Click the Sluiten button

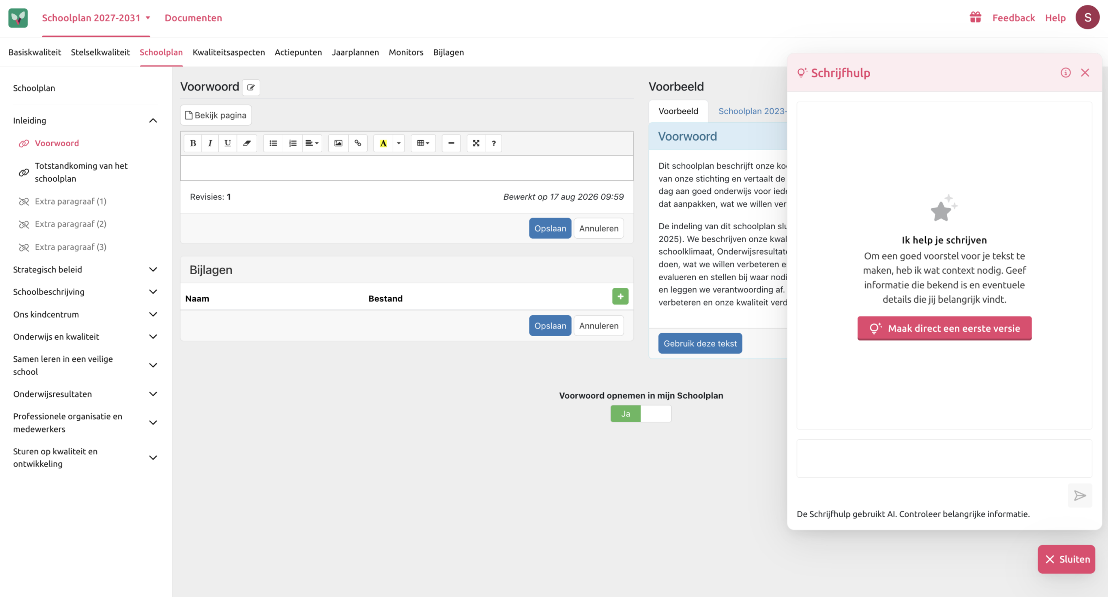pos(1066,559)
